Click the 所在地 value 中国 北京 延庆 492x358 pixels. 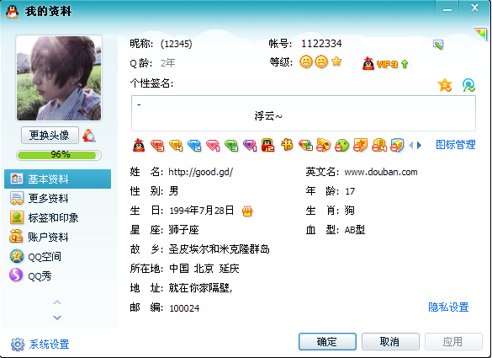tap(204, 269)
